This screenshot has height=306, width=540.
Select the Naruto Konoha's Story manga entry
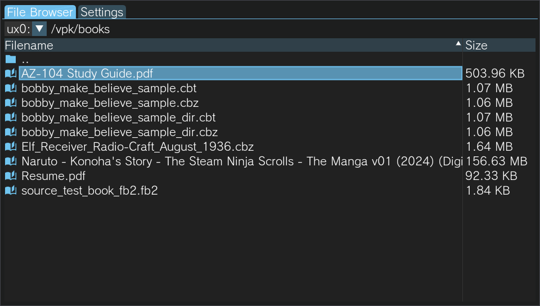241,161
